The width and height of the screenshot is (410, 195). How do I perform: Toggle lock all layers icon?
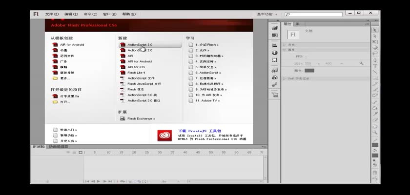[x=74, y=152]
